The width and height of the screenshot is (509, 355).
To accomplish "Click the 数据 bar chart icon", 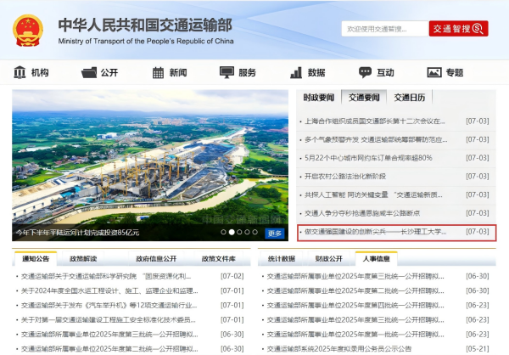I will point(295,73).
